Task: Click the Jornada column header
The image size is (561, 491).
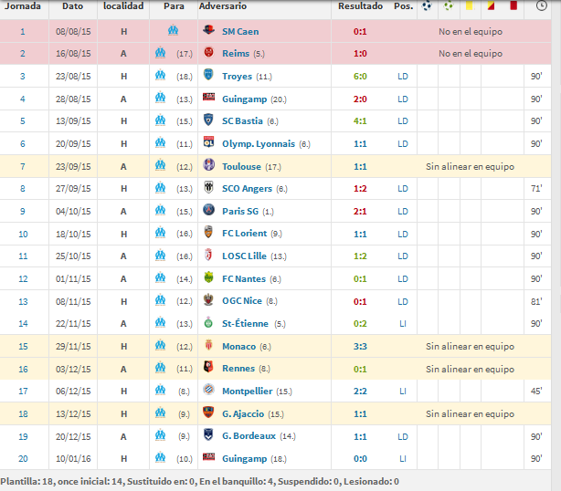Action: point(23,5)
